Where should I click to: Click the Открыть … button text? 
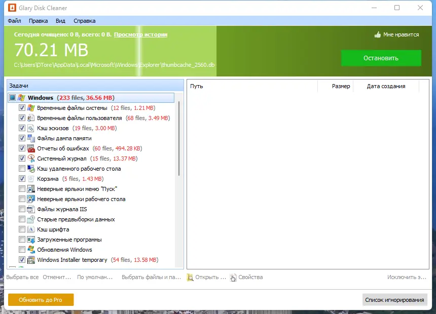pos(211,278)
